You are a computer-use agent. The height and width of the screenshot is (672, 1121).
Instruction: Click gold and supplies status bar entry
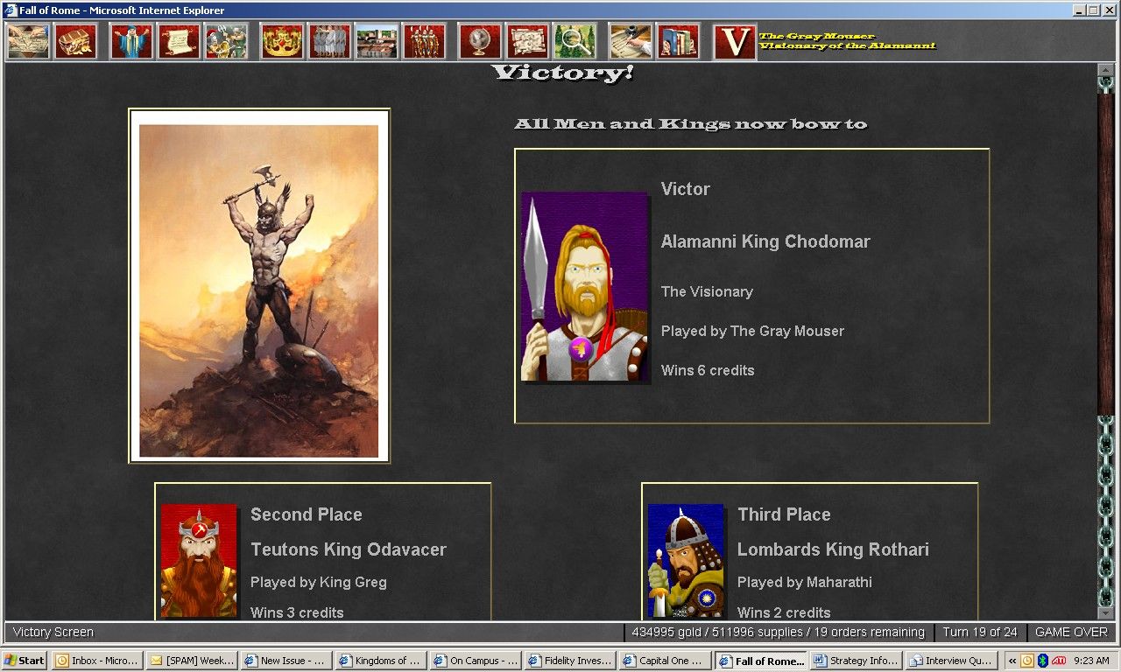(x=778, y=632)
